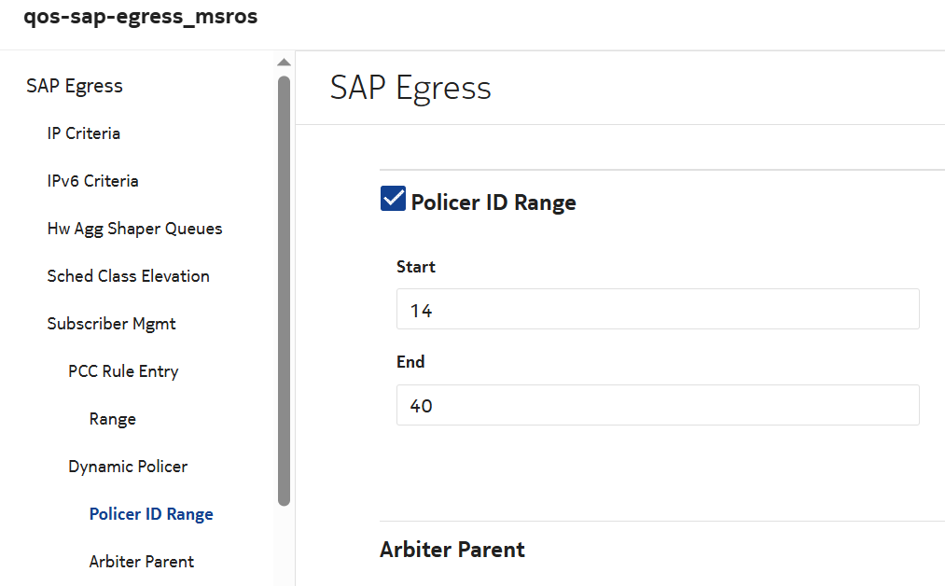Expand PCC Rule Entry in the tree

pos(123,371)
